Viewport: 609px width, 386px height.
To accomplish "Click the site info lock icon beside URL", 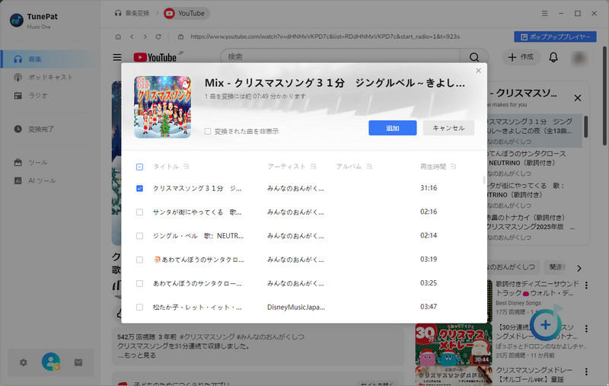I will click(180, 37).
